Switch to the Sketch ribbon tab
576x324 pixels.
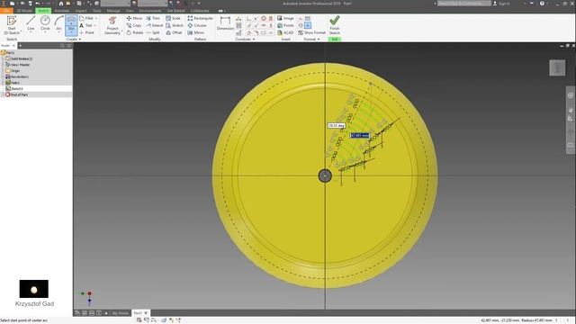(x=43, y=11)
